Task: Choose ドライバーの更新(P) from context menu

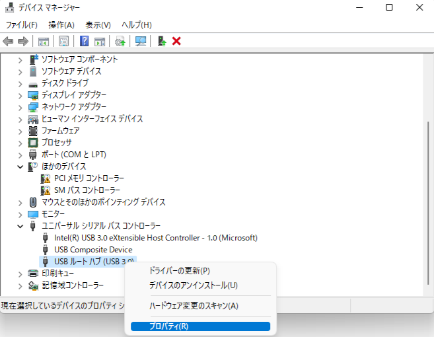Action: tap(200, 270)
